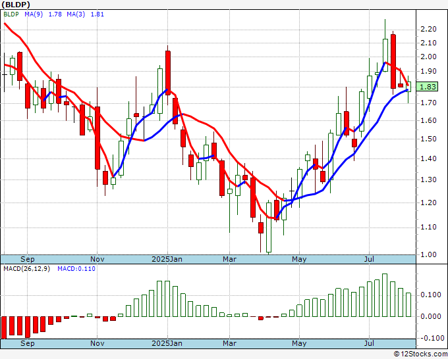Click the 1.70 price axis label
The width and height of the screenshot is (448, 359).
point(428,103)
